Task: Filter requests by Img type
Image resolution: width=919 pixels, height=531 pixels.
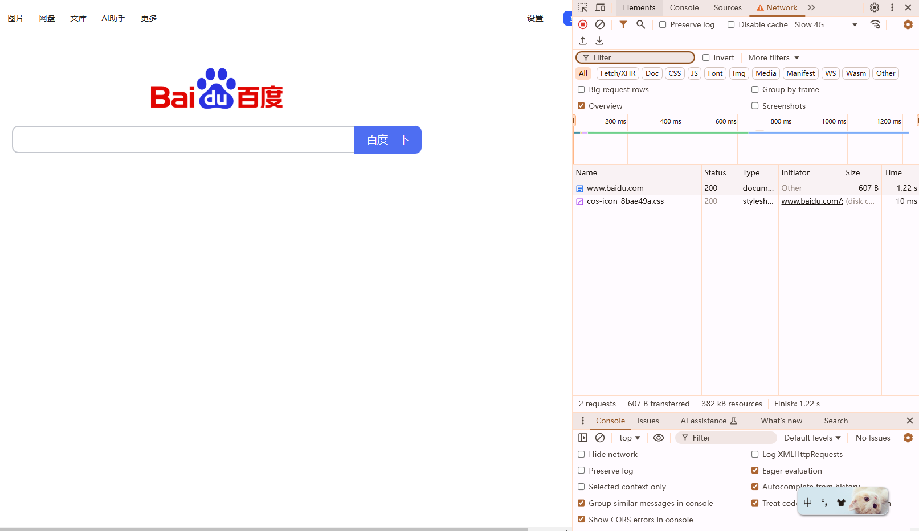Action: [x=739, y=73]
